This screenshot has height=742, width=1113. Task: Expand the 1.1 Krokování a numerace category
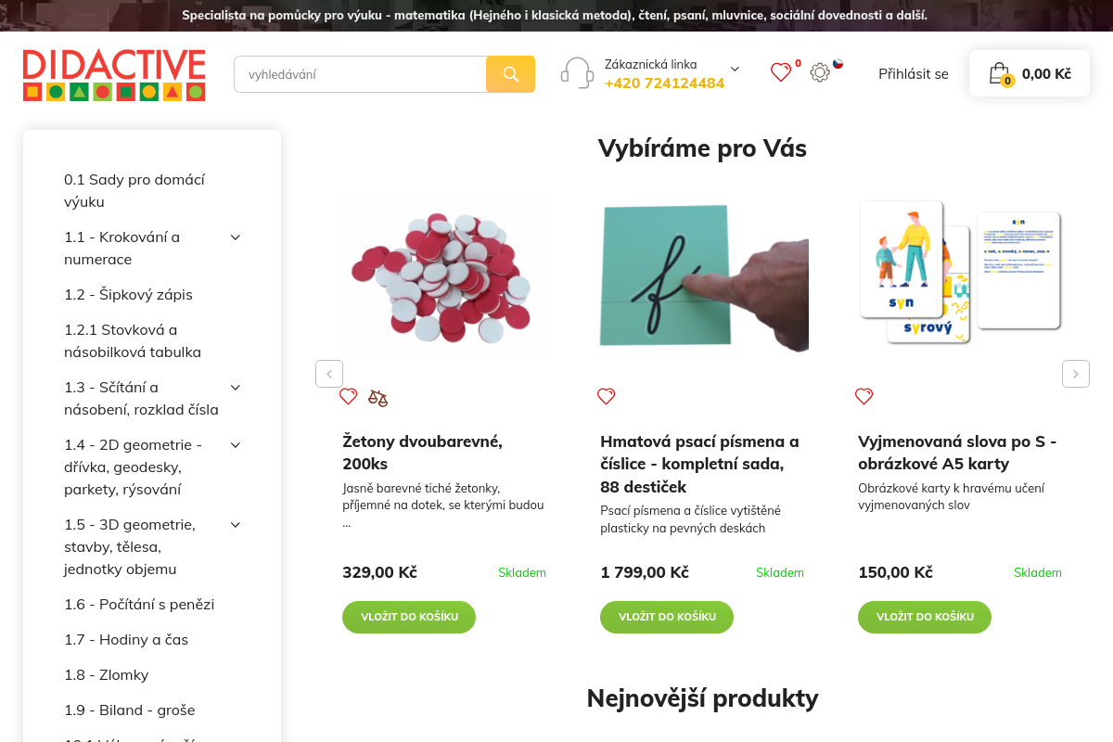235,237
